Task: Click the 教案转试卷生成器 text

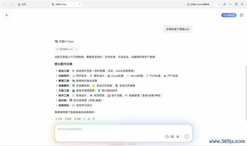Action: (87, 81)
